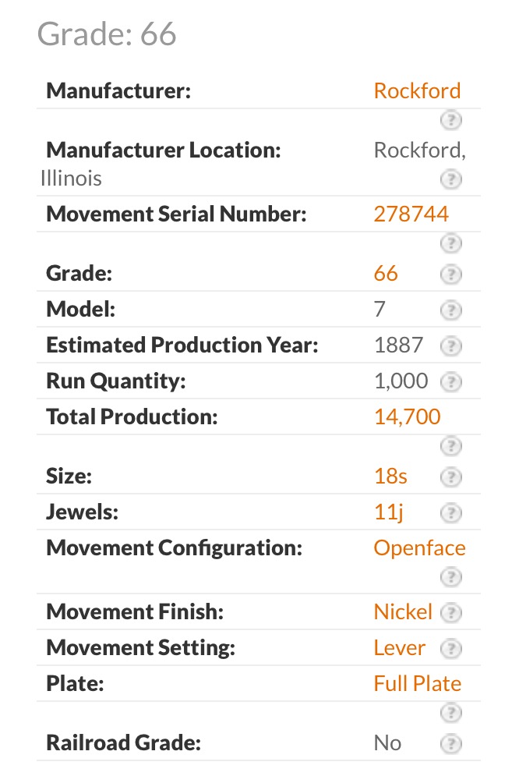Click help icon next to Grade 66

pos(451,275)
